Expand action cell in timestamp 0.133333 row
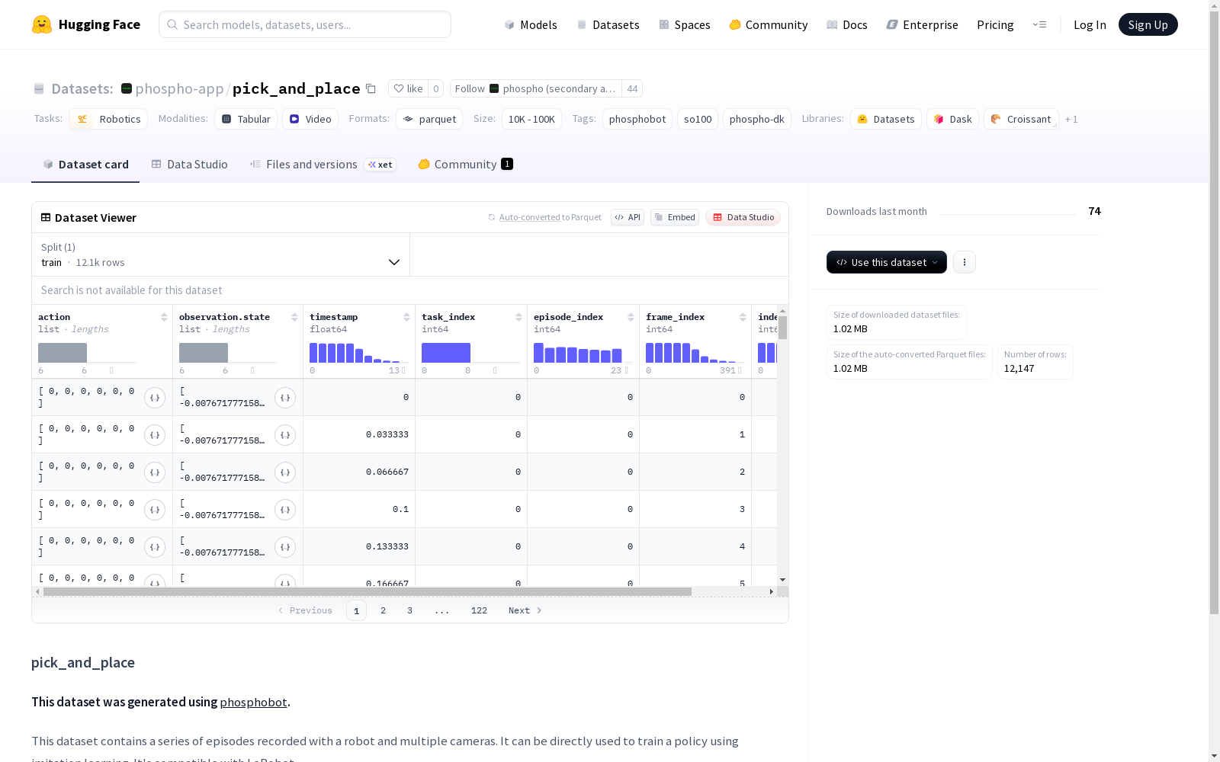The width and height of the screenshot is (1220, 762). (155, 547)
